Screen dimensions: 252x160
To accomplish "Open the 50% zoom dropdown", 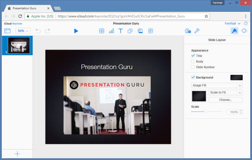I will point(23,31).
